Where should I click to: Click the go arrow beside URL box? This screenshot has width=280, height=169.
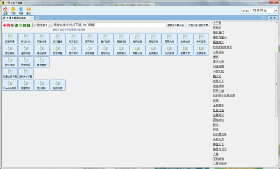(x=276, y=11)
